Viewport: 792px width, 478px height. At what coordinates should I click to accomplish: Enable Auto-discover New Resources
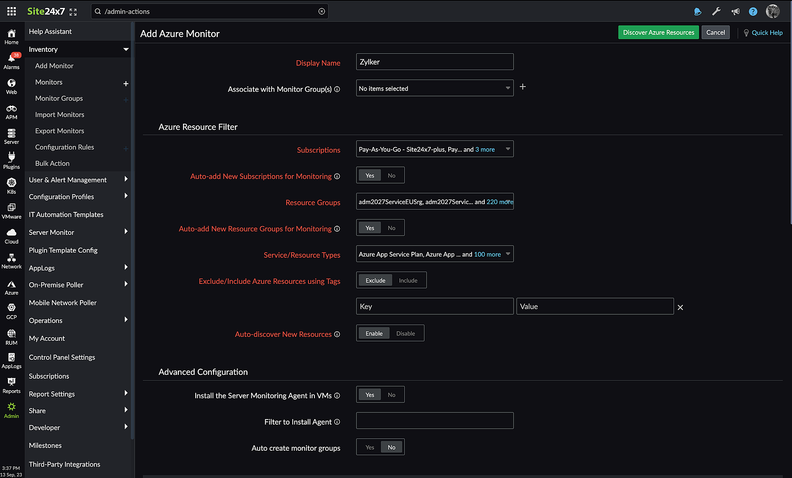click(x=374, y=333)
